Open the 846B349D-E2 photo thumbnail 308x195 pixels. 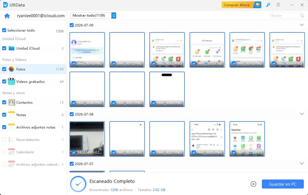click(x=87, y=139)
